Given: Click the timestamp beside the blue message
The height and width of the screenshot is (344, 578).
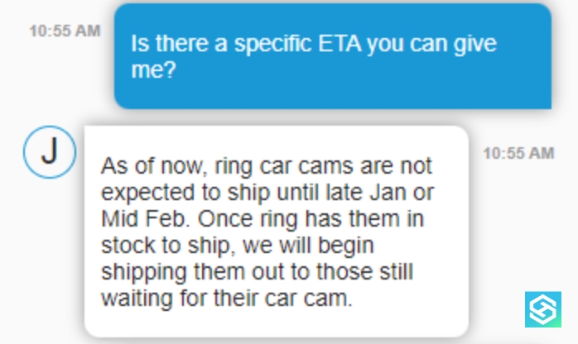Looking at the screenshot, I should (65, 31).
